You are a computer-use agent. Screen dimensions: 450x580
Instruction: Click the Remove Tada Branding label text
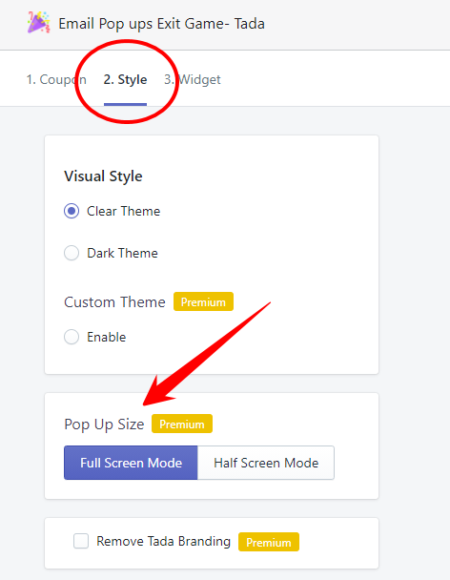pos(163,541)
